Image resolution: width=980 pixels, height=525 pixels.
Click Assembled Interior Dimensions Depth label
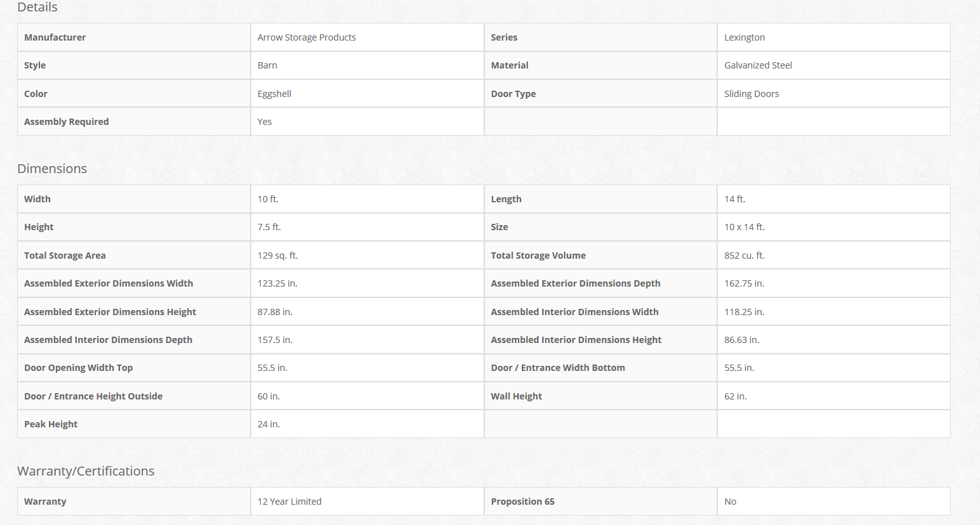[x=108, y=340]
